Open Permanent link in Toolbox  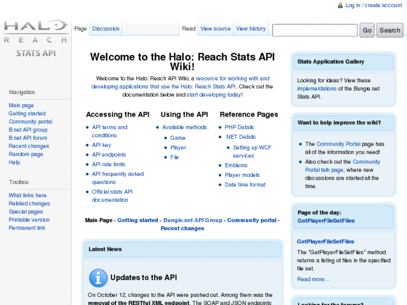[27, 228]
